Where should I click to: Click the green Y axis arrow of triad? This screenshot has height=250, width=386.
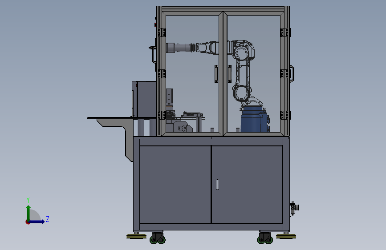[28, 213]
